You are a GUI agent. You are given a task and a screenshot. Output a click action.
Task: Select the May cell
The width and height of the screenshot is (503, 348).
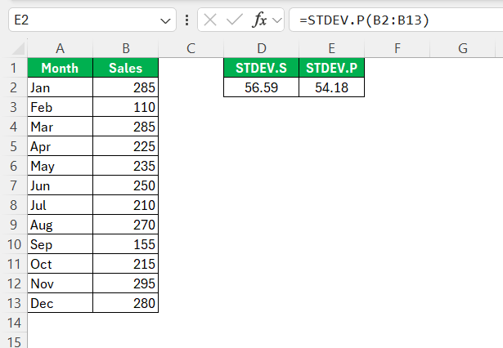(60, 166)
